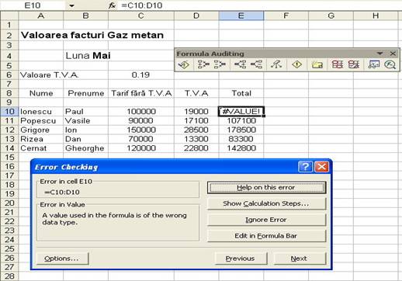
Task: Click Help on this error button
Action: pos(266,187)
